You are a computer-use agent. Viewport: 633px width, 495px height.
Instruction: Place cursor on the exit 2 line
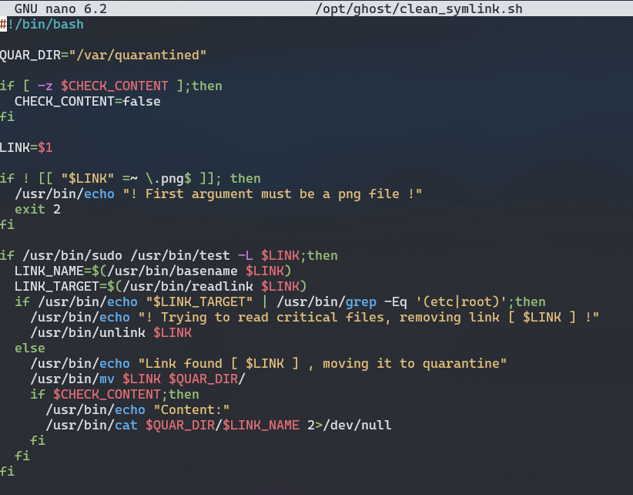(x=37, y=209)
